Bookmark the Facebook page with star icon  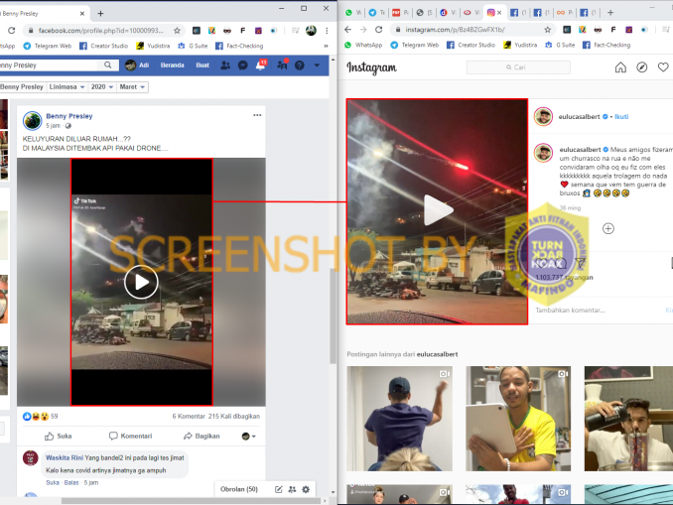pos(177,31)
